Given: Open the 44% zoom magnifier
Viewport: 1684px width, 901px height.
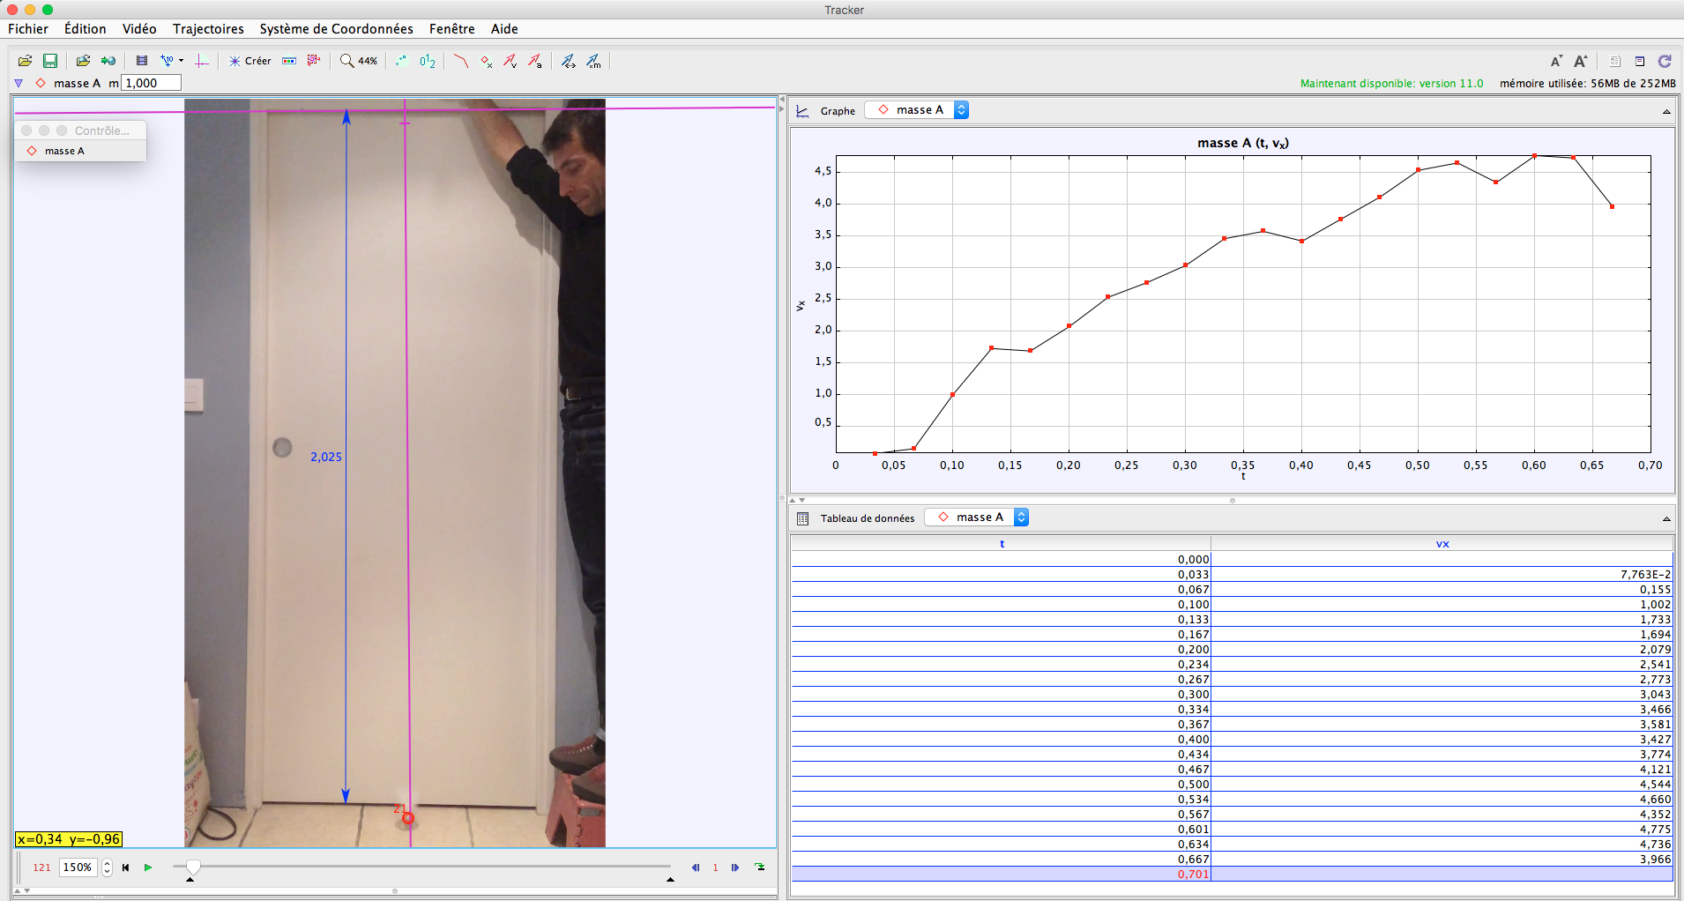Looking at the screenshot, I should point(359,61).
